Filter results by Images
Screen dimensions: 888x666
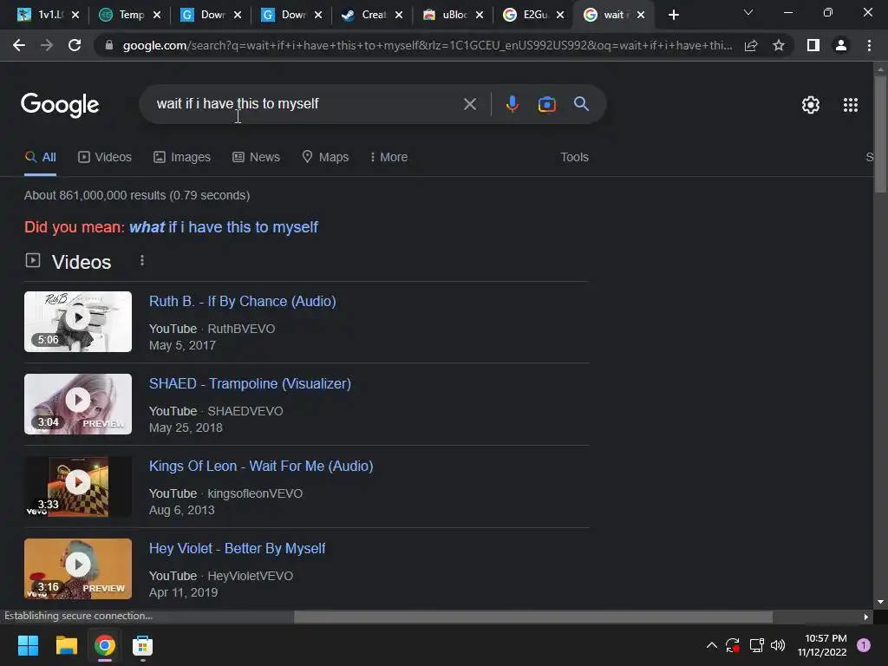(x=182, y=157)
